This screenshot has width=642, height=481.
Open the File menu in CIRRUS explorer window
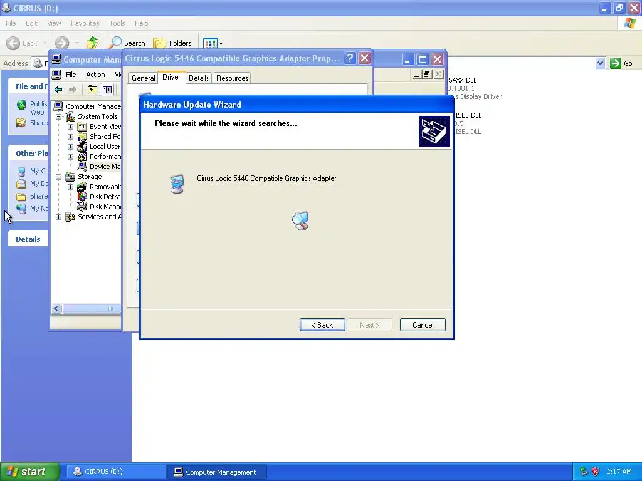coord(11,23)
